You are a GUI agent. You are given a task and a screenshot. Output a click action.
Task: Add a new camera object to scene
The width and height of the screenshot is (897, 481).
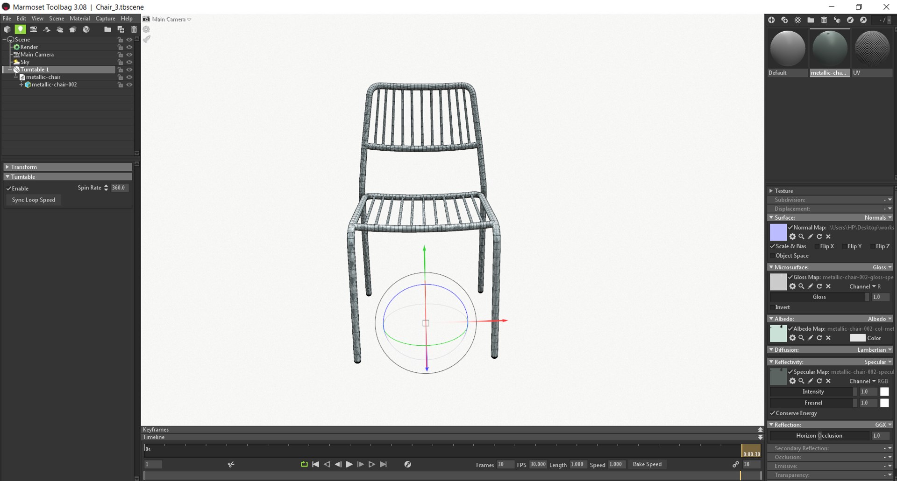34,29
